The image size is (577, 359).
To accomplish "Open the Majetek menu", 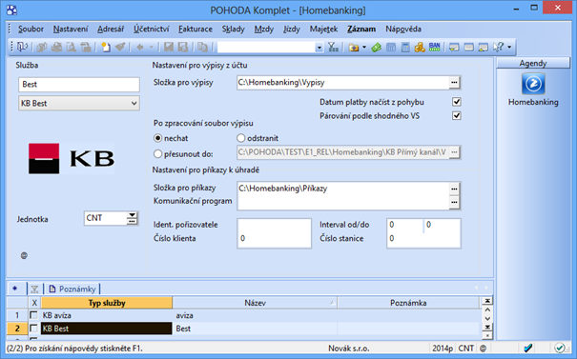I will click(324, 29).
